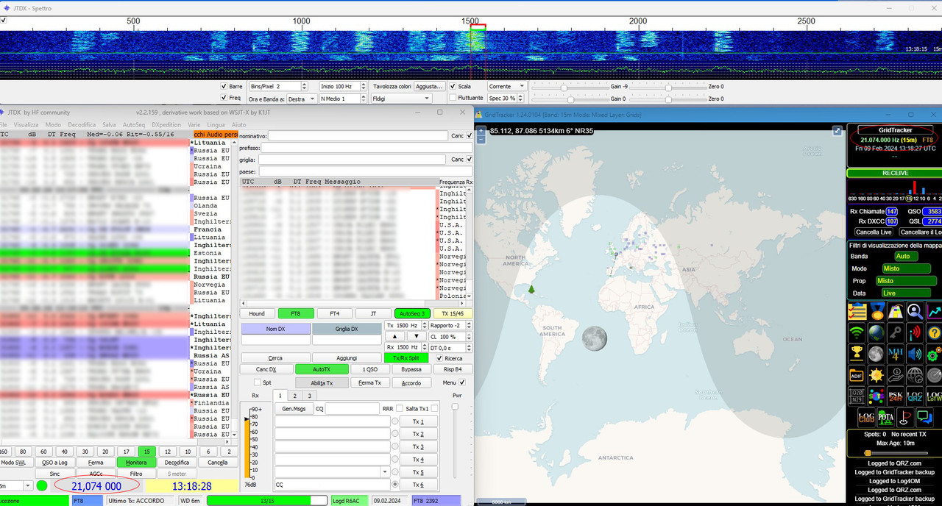Open the GridTracker chat bubbles icon
Image resolution: width=942 pixels, height=506 pixels.
tap(924, 418)
